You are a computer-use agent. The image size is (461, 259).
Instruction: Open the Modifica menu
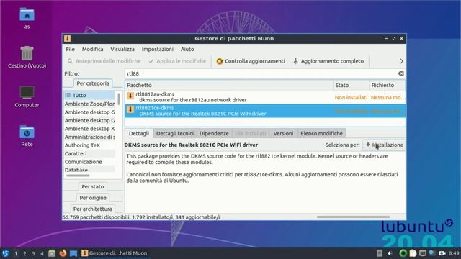point(92,49)
